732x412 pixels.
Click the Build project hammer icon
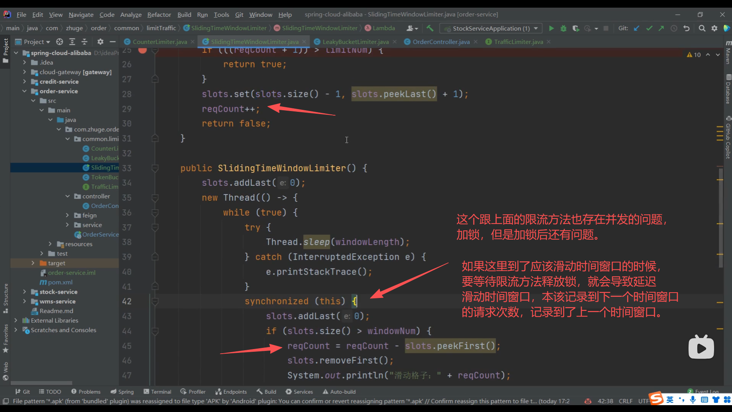tap(430, 28)
